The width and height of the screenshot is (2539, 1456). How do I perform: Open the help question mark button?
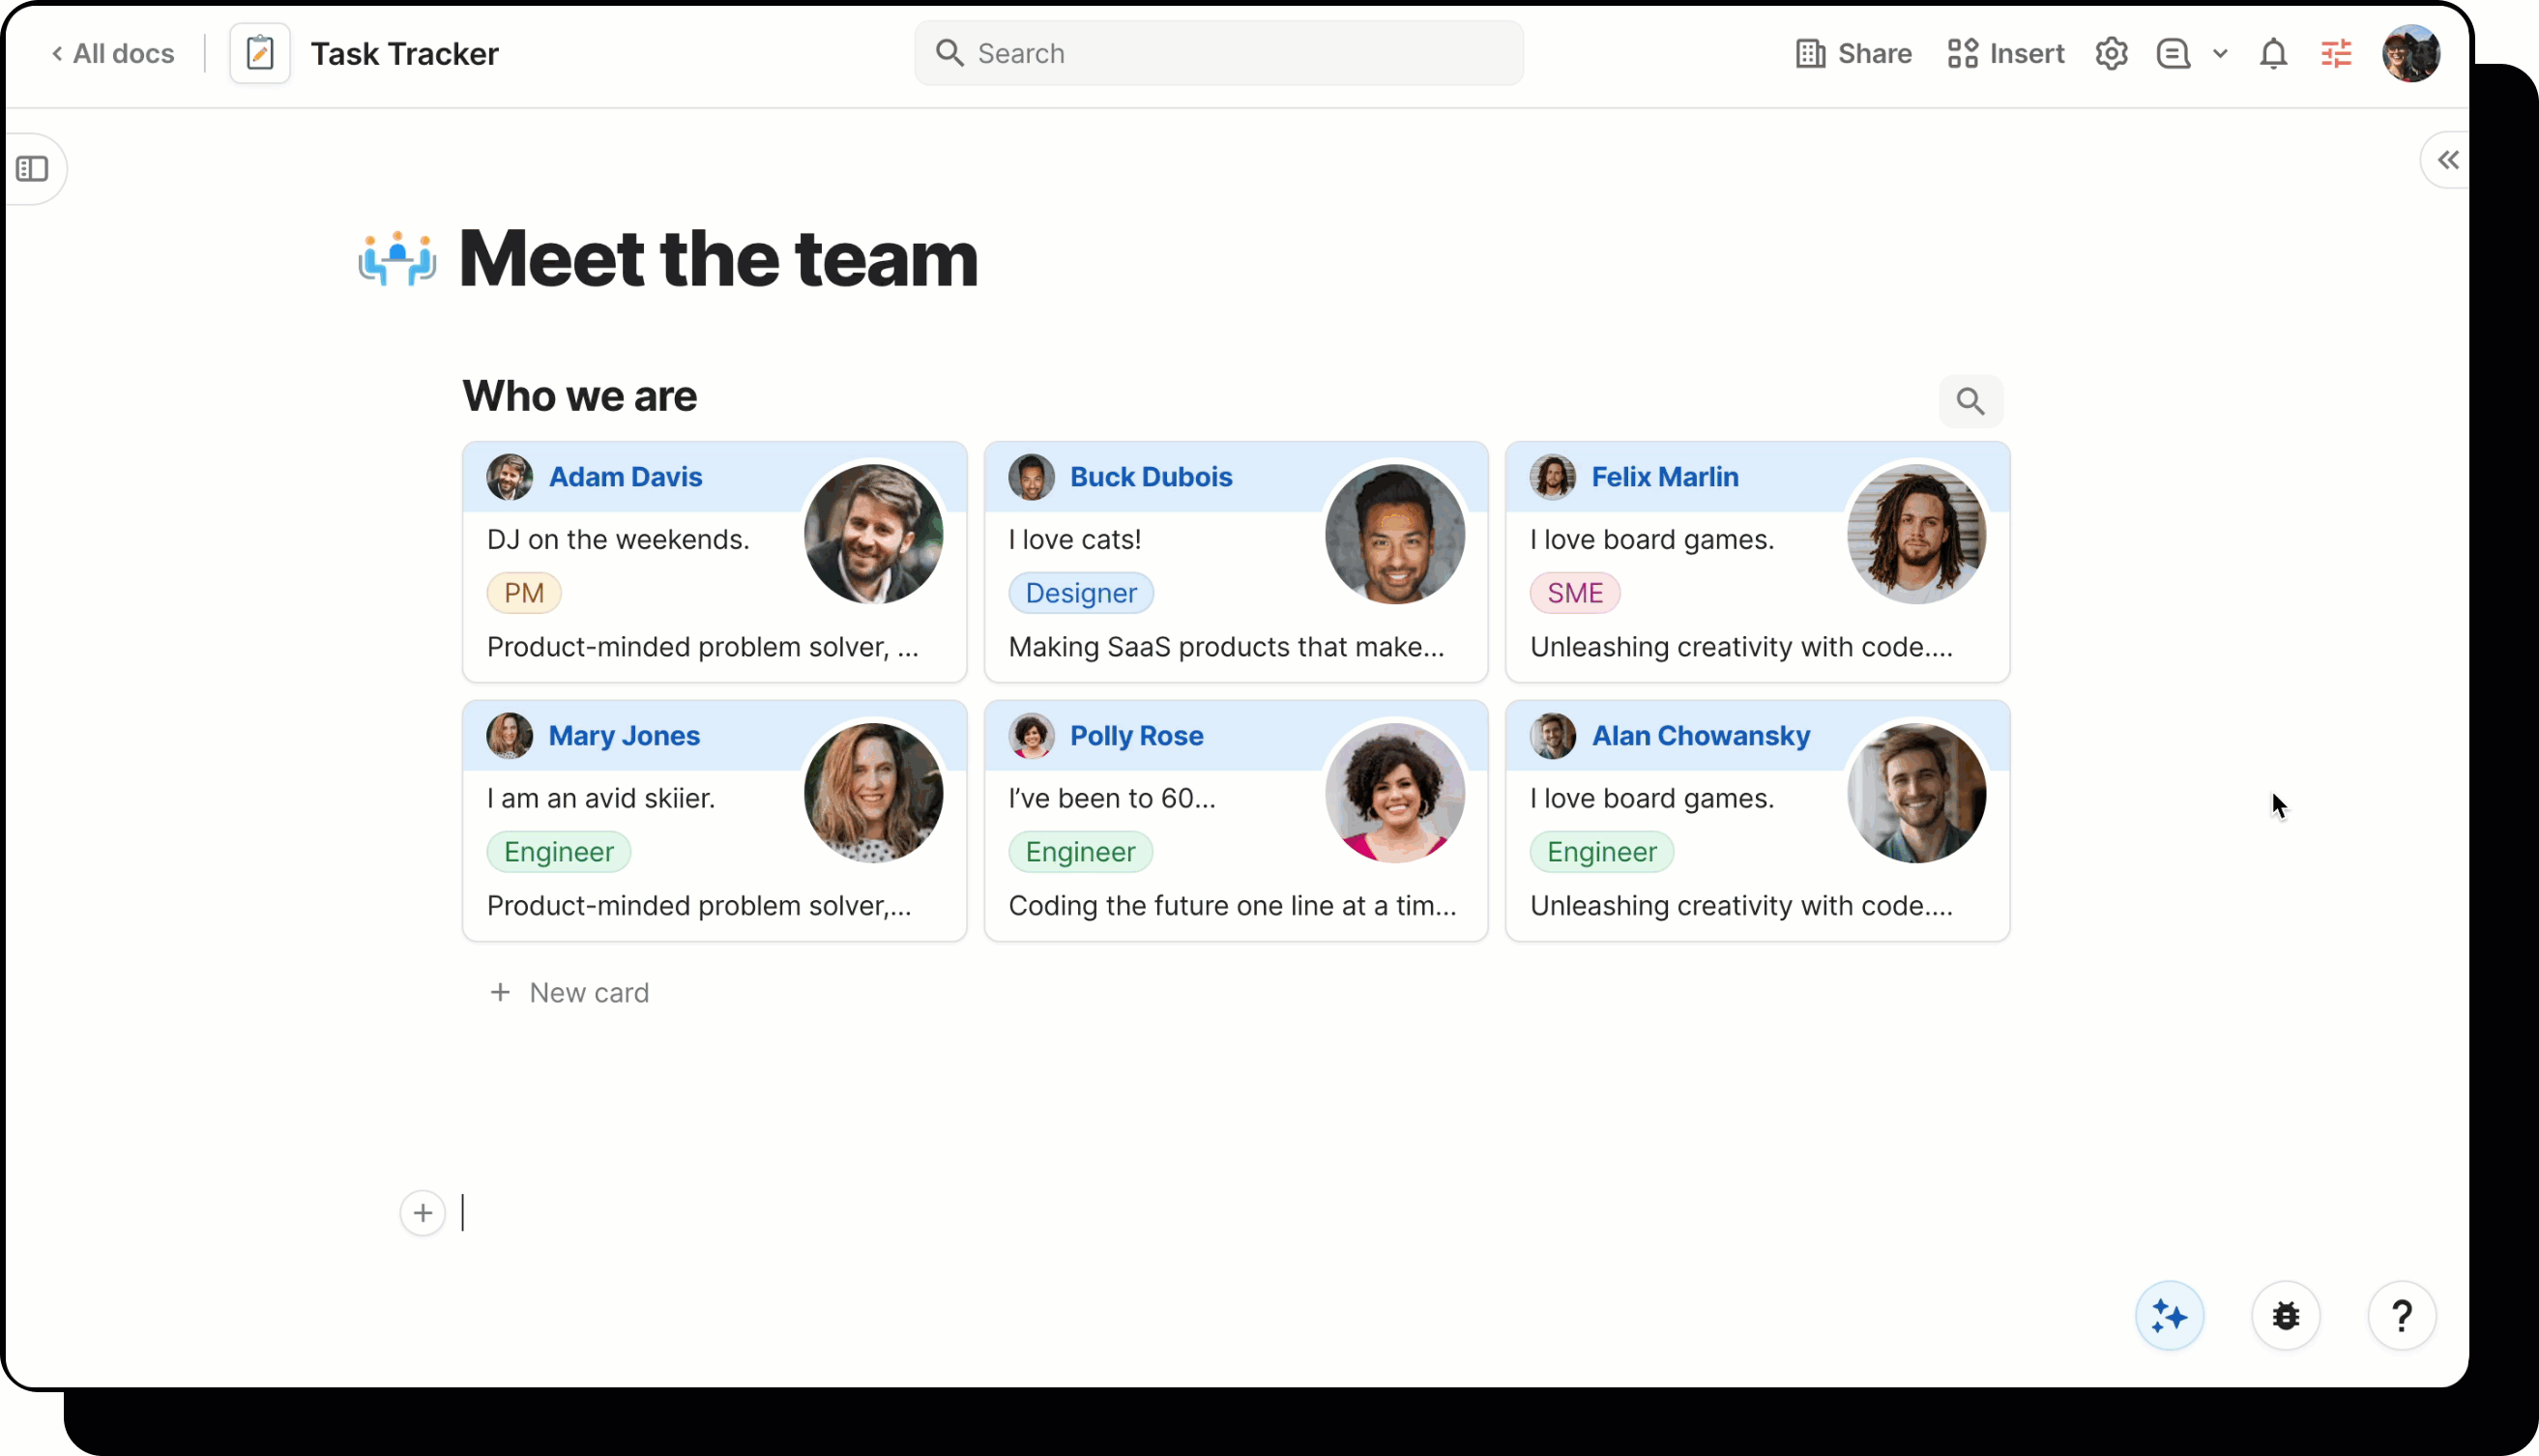click(x=2401, y=1316)
